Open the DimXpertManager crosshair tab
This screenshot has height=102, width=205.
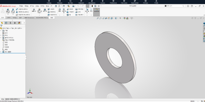[x=15, y=23]
